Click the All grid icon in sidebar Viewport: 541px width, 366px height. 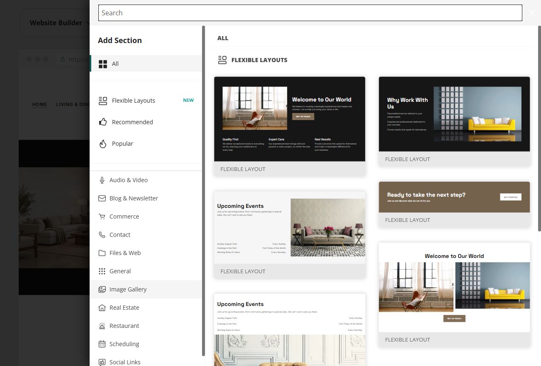click(103, 64)
